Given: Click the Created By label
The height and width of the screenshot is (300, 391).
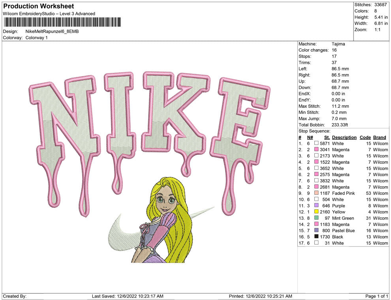Looking at the screenshot, I should tap(15, 296).
